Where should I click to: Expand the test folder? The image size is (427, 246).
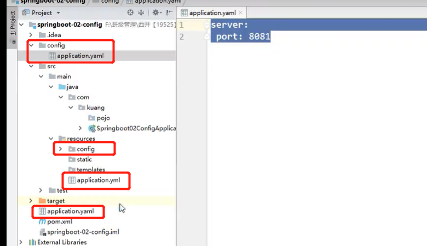tap(41, 190)
